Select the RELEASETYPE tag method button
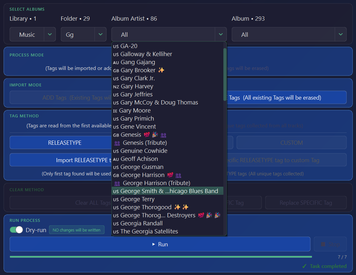356x275 pixels. (x=65, y=142)
